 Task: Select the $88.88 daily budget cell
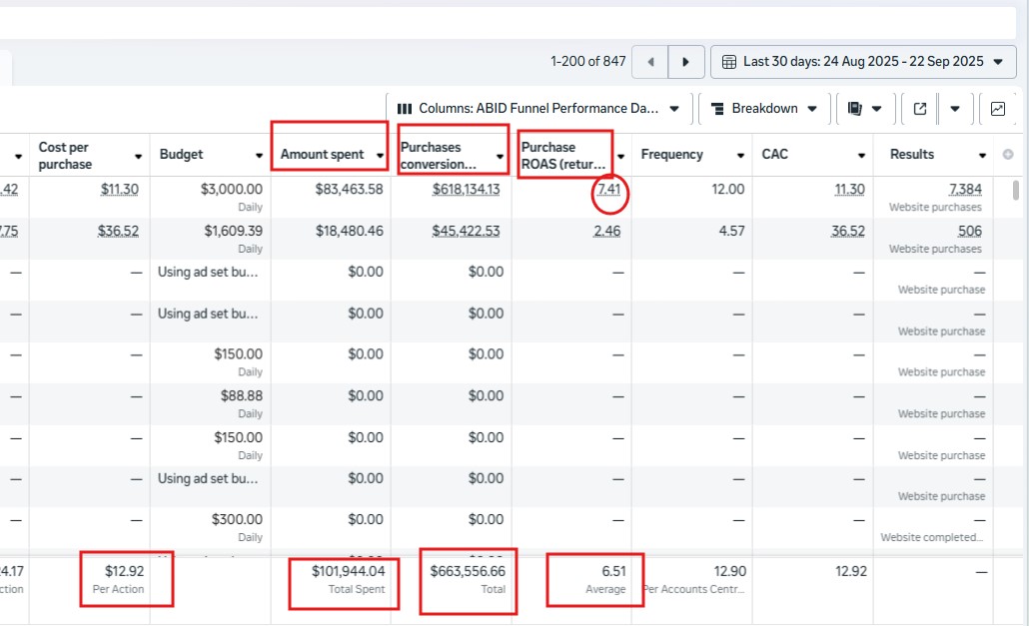point(210,403)
